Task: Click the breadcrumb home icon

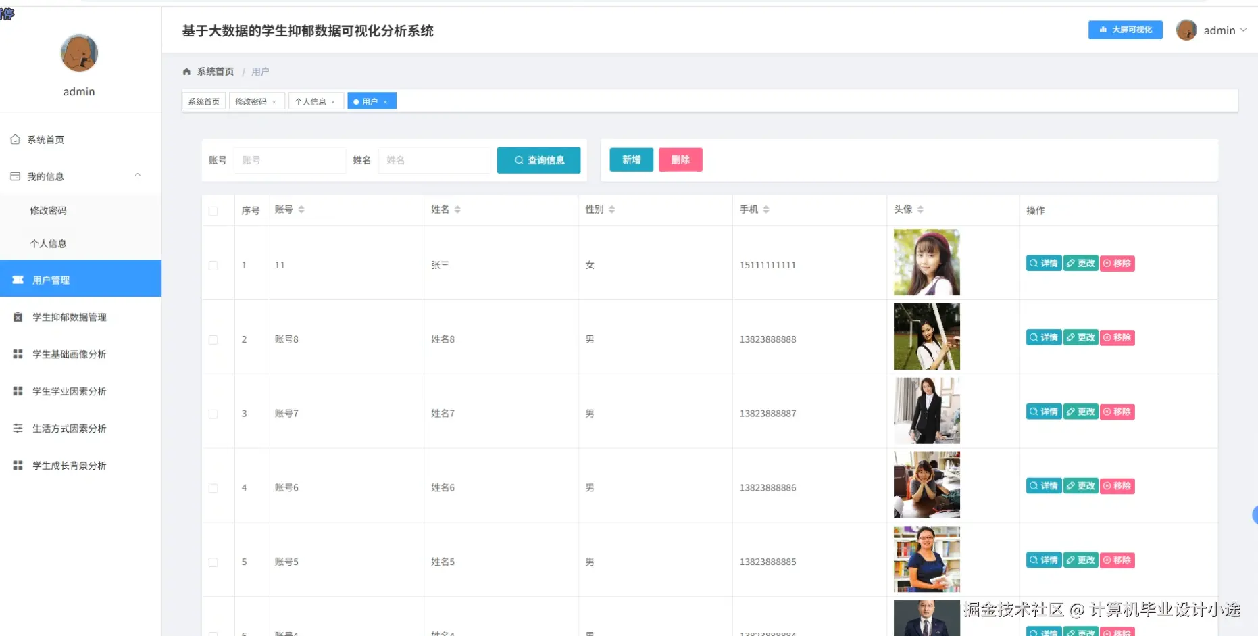Action: pos(187,72)
